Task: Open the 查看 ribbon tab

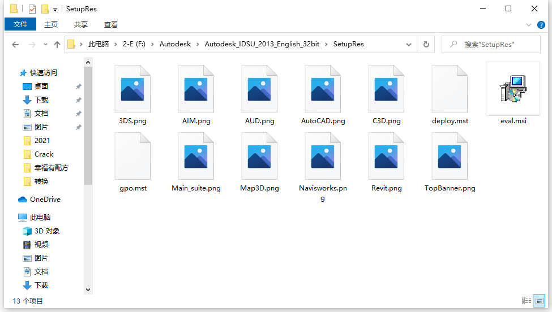Action: (111, 25)
